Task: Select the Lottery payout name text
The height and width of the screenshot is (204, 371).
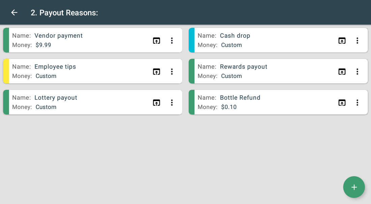Action: tap(56, 98)
